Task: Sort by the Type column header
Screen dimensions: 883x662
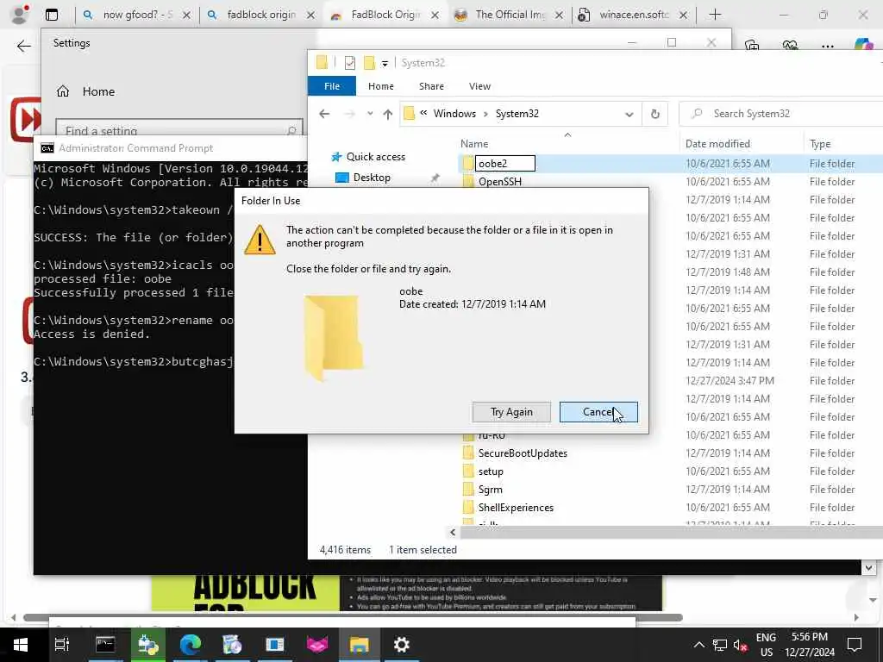Action: coord(820,144)
